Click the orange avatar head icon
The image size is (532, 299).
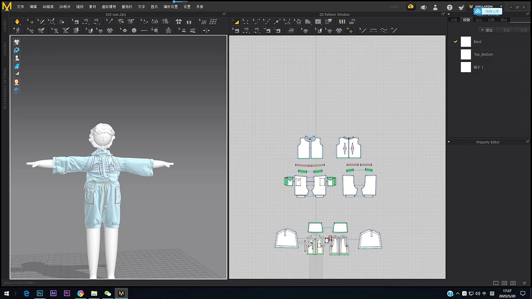(17, 82)
